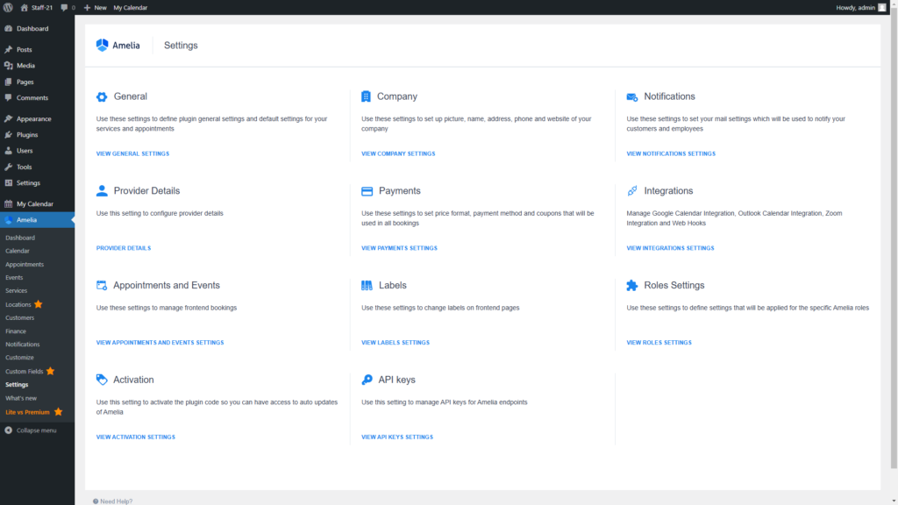Click the Roles Settings puzzle icon
The image size is (898, 505).
coord(632,285)
